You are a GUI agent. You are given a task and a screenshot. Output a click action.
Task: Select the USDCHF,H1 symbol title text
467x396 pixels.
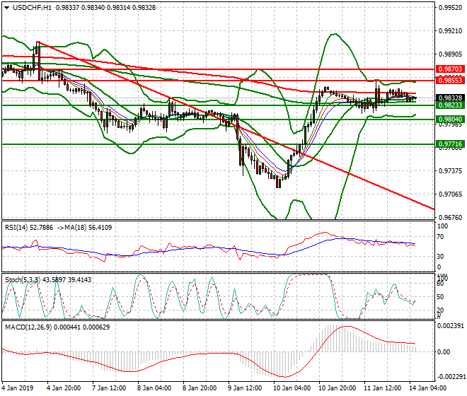(x=32, y=8)
